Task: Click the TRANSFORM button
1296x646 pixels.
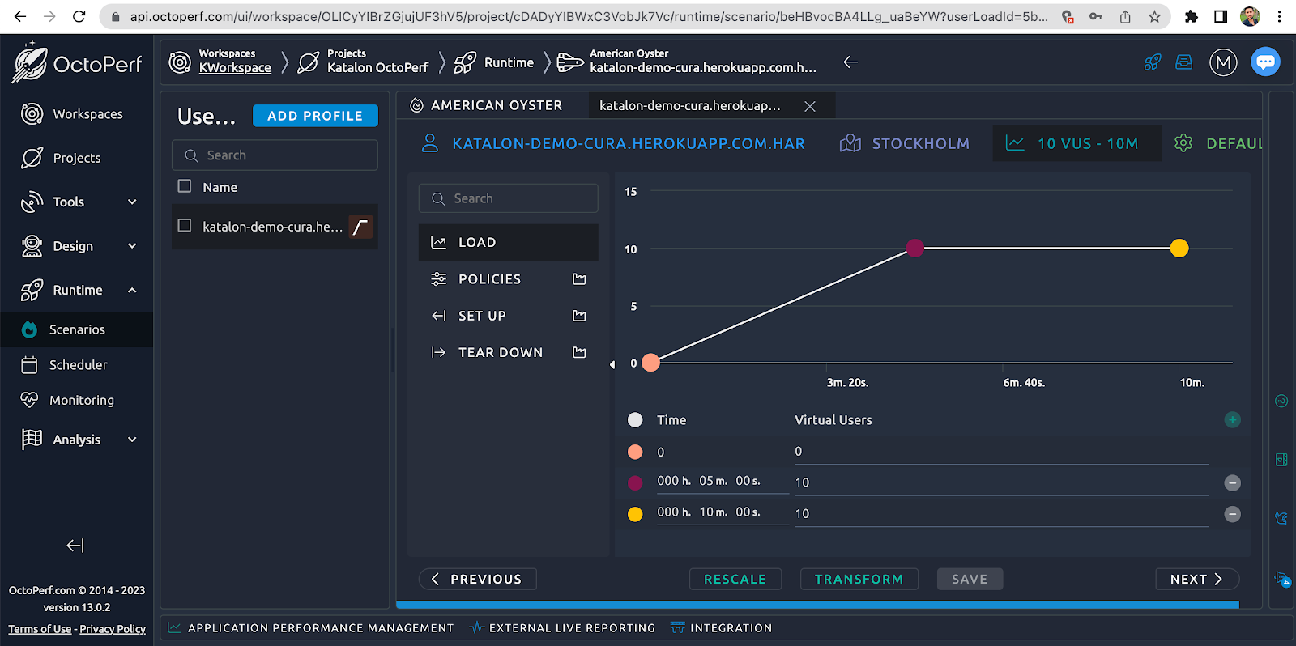Action: click(x=859, y=579)
